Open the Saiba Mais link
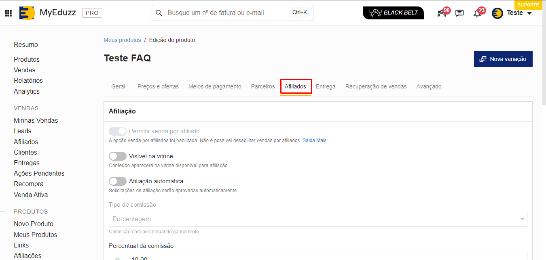546x260 pixels. click(314, 140)
